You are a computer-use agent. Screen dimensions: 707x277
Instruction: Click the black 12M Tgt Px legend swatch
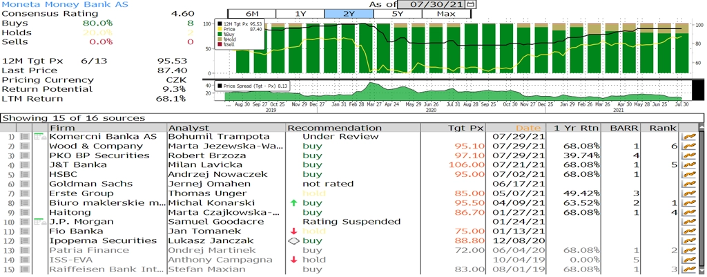point(220,24)
